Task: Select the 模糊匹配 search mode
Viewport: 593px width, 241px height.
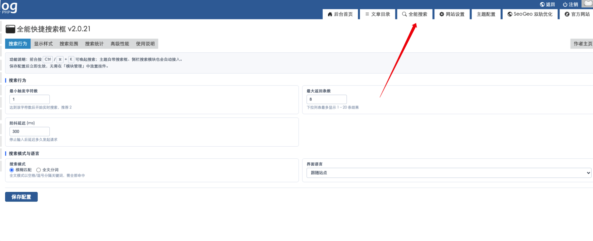Action: pos(12,170)
